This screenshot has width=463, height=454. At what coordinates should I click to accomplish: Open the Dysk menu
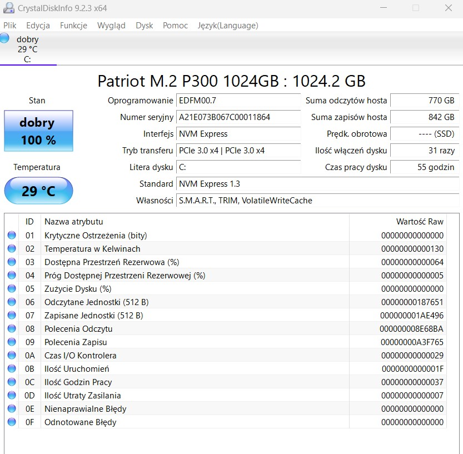click(144, 26)
